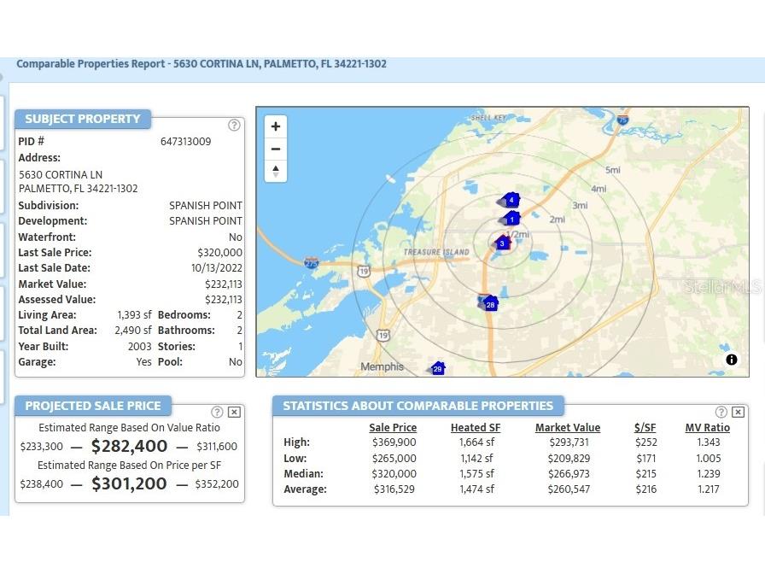This screenshot has width=765, height=574.
Task: Click map marker for comparable property 4
Action: click(x=511, y=200)
